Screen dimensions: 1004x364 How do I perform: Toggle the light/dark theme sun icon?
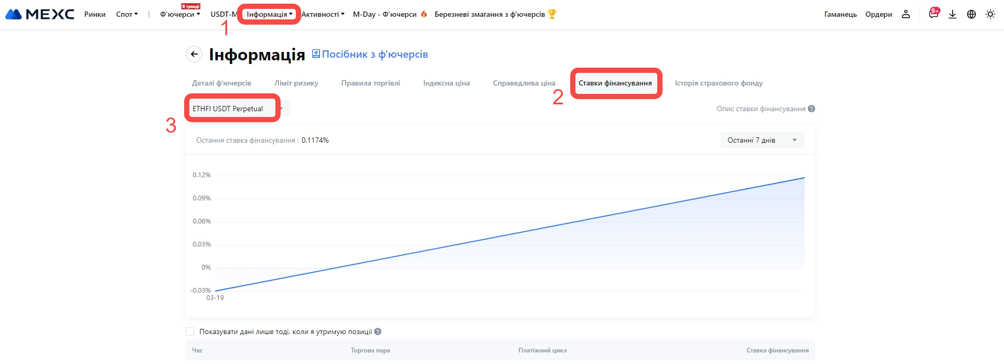(990, 14)
